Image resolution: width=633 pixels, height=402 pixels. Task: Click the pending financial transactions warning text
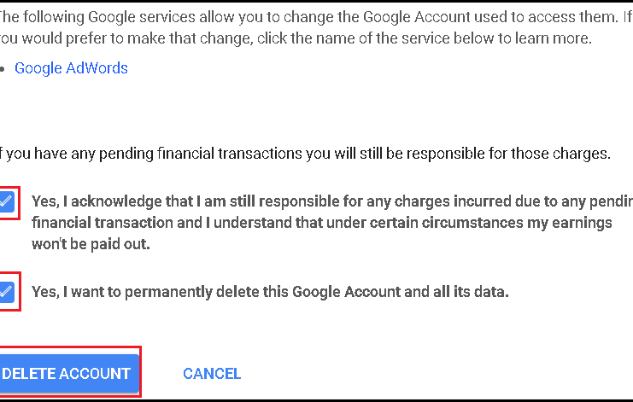[305, 154]
